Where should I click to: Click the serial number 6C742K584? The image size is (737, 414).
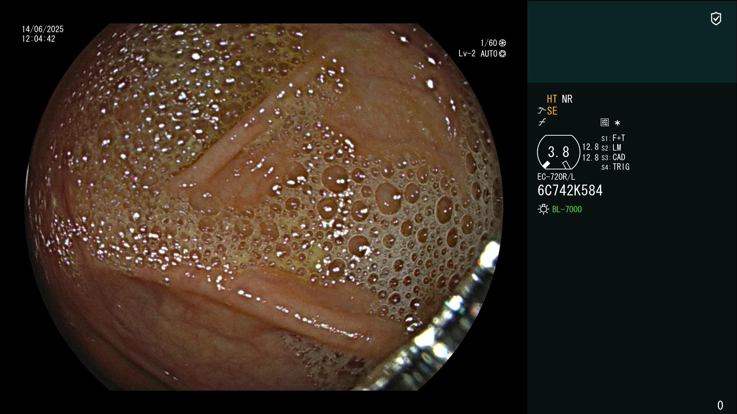click(x=570, y=191)
